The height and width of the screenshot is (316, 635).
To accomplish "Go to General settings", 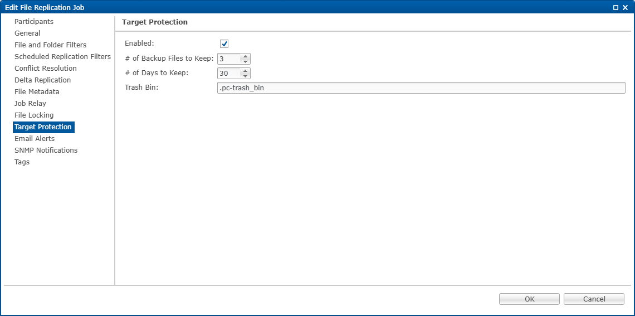I will (x=27, y=33).
